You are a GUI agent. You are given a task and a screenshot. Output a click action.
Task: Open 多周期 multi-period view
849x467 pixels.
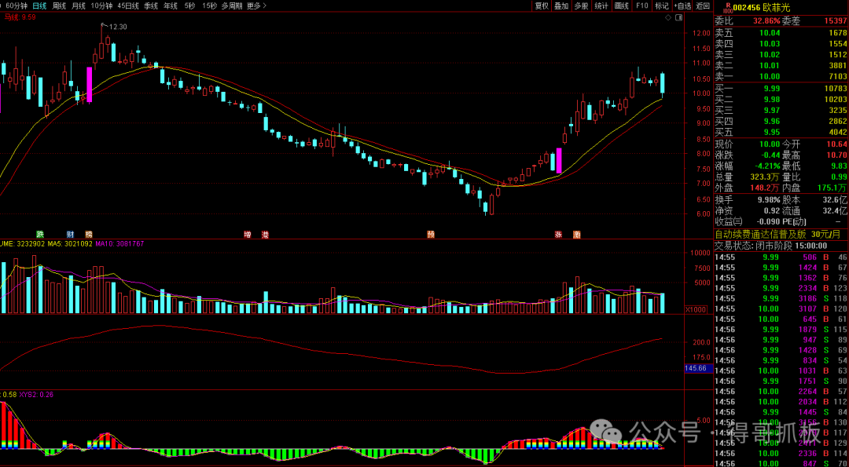pyautogui.click(x=232, y=6)
